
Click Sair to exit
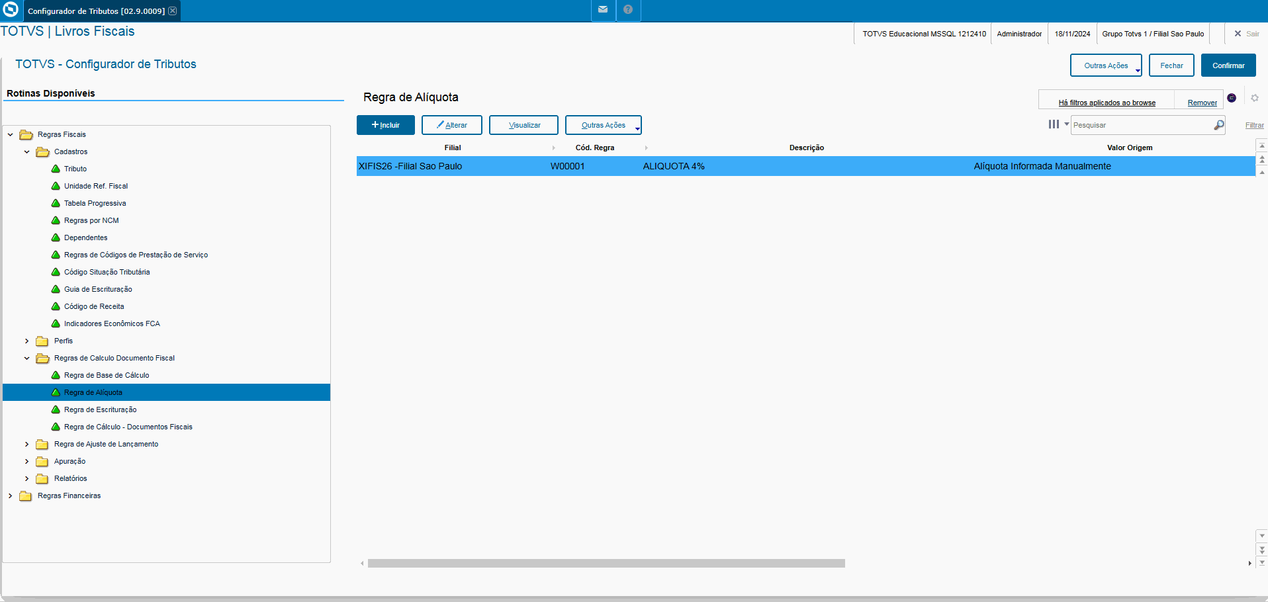click(x=1247, y=34)
